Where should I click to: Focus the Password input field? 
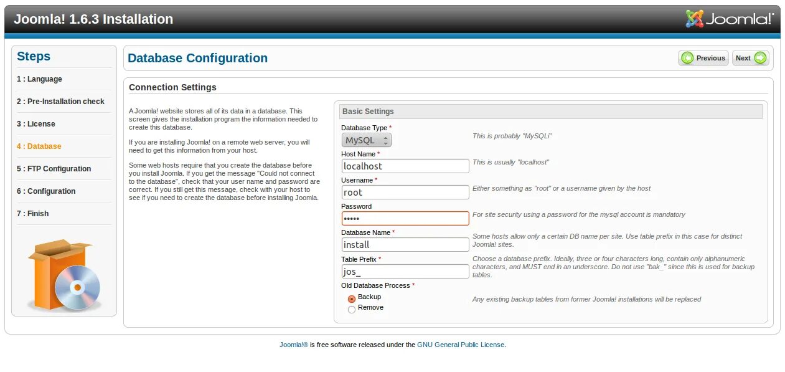[405, 219]
